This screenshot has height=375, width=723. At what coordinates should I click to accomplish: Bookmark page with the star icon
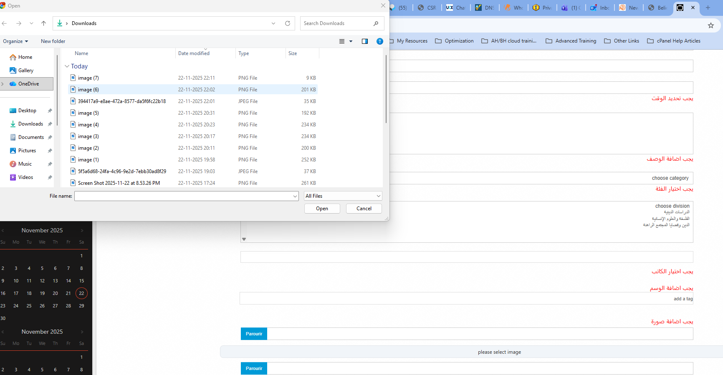(711, 25)
